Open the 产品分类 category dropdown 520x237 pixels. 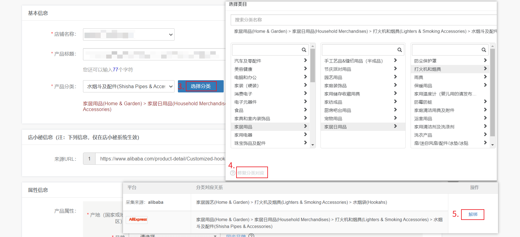pyautogui.click(x=129, y=86)
